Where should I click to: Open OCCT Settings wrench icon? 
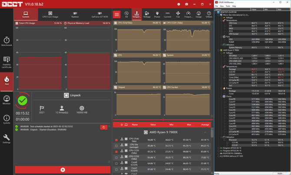click(7, 139)
